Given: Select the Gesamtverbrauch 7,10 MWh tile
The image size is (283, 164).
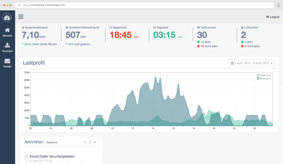Looking at the screenshot, I should pos(39,36).
